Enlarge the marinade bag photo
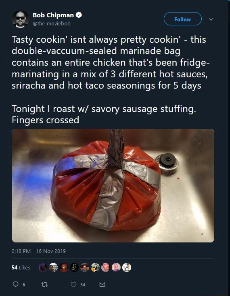This screenshot has height=296, width=230. (113, 186)
